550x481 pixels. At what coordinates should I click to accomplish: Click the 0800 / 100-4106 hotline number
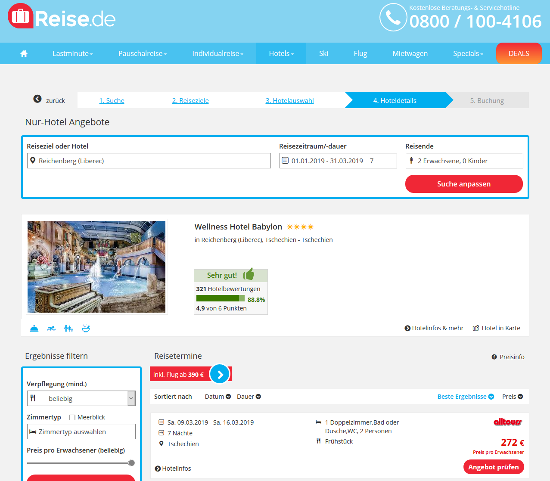point(475,22)
